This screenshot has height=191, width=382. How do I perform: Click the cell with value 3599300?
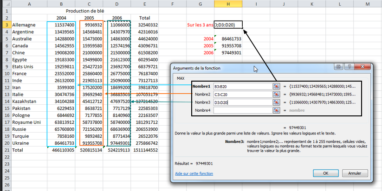61,87
